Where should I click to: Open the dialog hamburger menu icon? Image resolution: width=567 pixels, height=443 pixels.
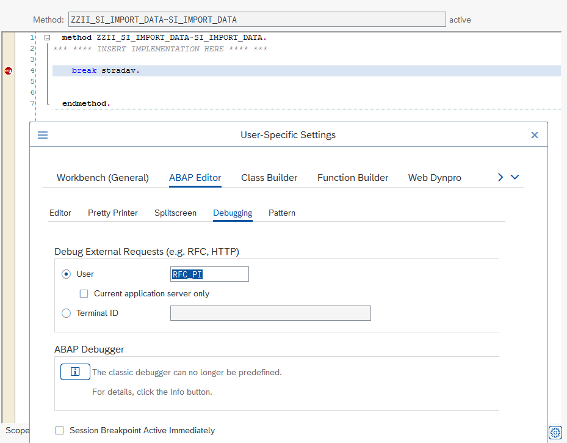pos(43,135)
